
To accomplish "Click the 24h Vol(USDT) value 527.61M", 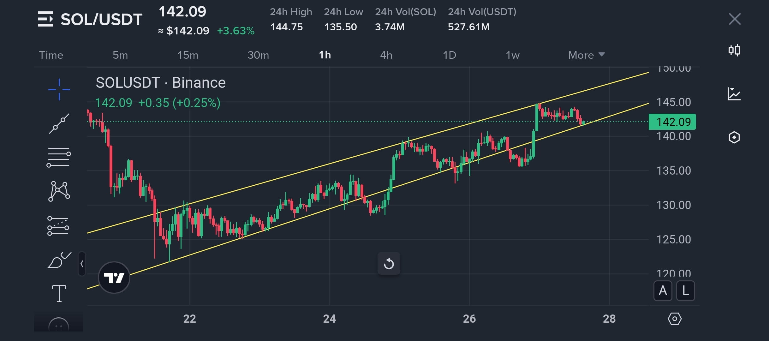I will click(469, 27).
